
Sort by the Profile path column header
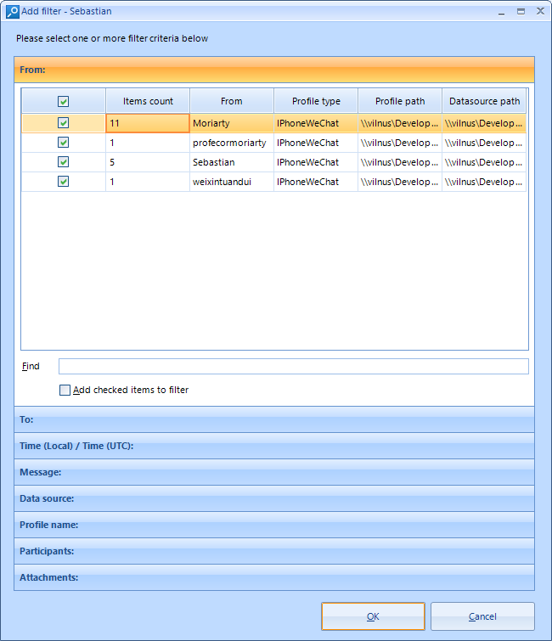tap(400, 101)
